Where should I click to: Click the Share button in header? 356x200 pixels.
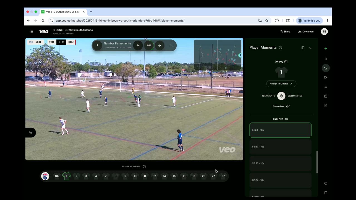coord(285,32)
